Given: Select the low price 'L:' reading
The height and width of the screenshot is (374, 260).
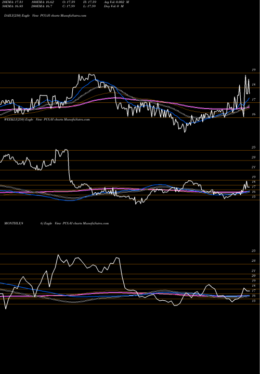Looking at the screenshot, I should [90, 6].
